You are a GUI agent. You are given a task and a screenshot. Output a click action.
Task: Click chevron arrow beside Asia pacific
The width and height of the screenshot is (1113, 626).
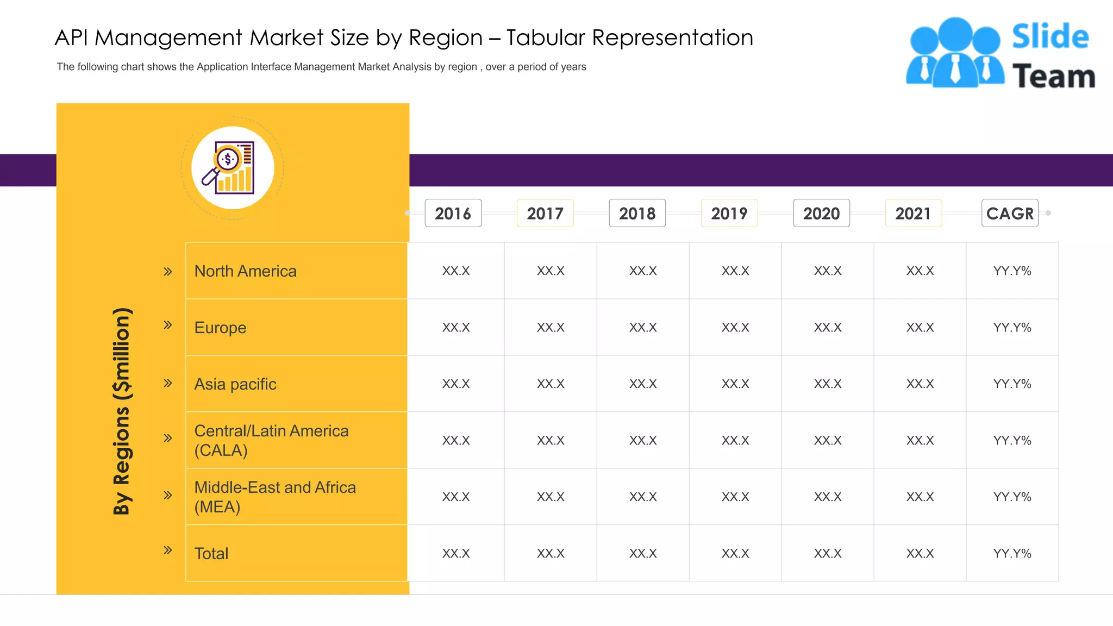click(x=168, y=383)
